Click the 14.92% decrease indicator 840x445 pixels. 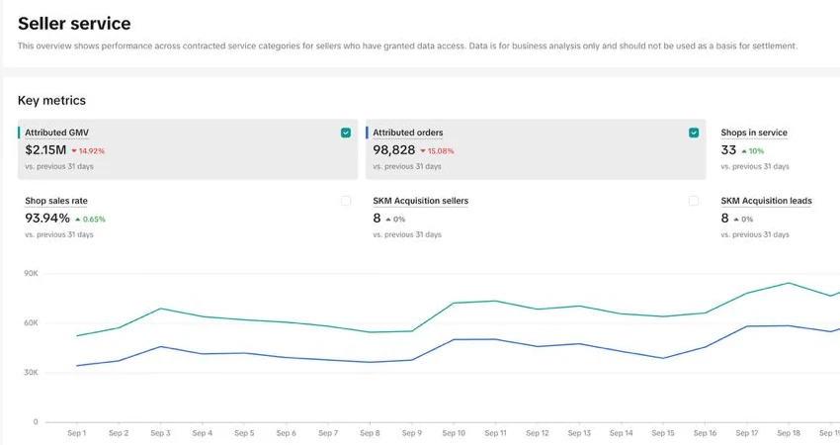[x=88, y=151]
